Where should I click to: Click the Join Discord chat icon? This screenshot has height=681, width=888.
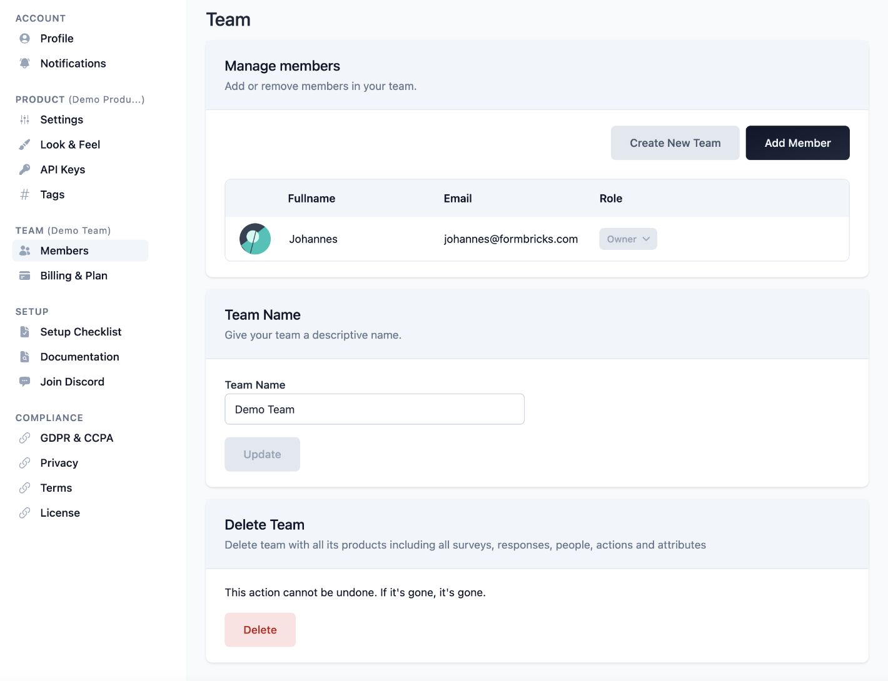[x=24, y=381]
